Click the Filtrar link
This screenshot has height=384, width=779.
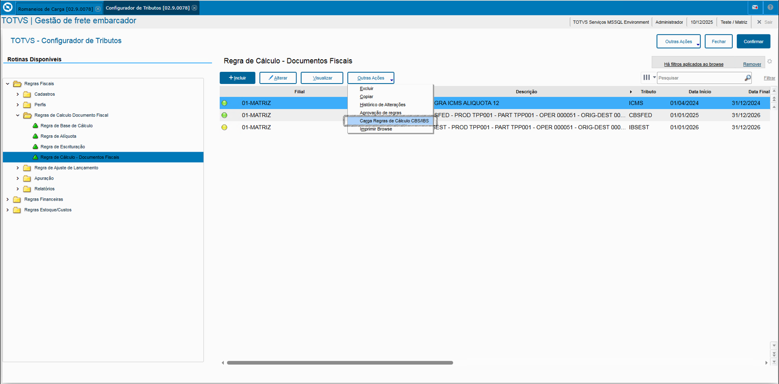(770, 78)
